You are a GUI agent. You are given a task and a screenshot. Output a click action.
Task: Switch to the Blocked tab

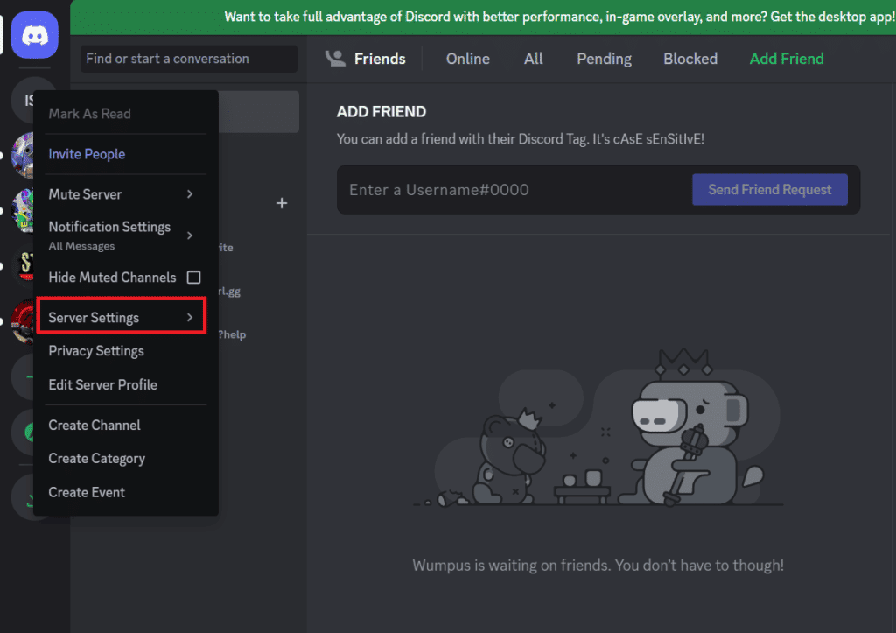(689, 59)
